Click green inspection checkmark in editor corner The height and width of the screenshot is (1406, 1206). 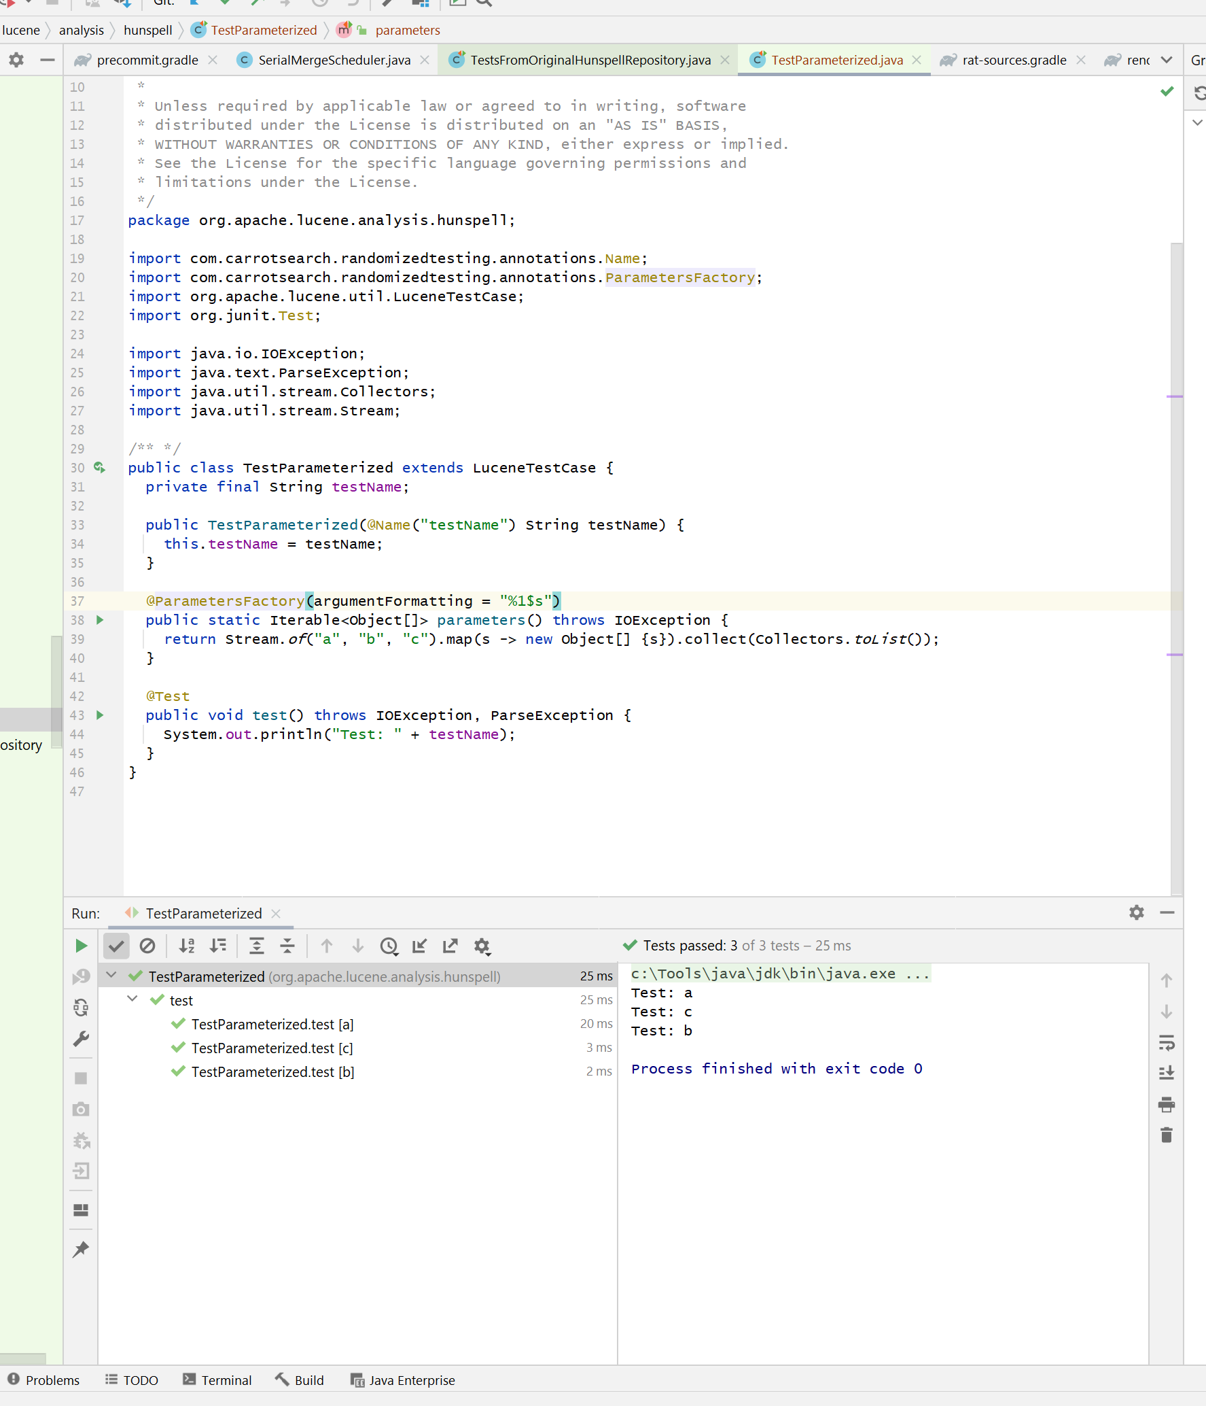tap(1167, 91)
